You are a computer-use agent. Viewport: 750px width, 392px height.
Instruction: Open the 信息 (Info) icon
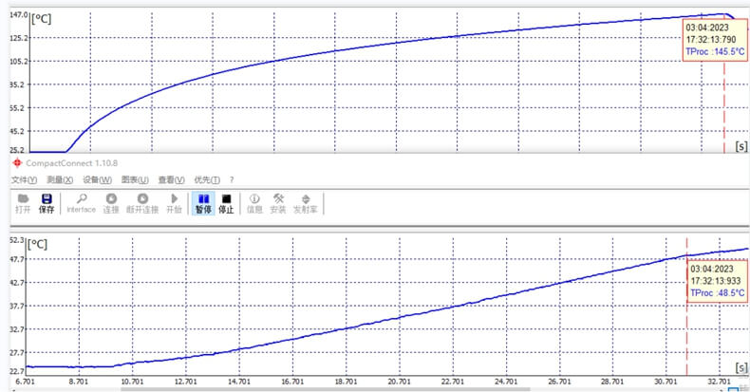click(x=254, y=203)
